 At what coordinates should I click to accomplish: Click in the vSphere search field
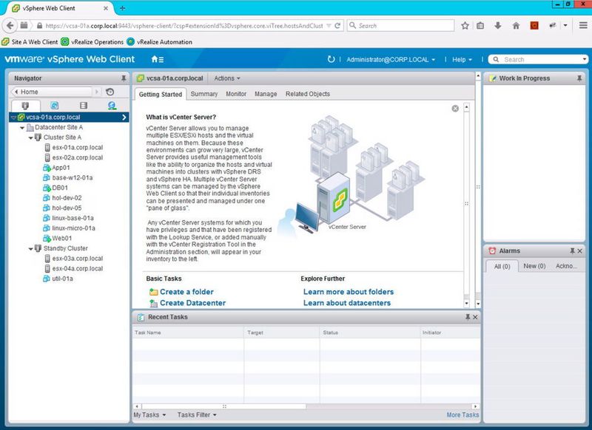[x=538, y=60]
